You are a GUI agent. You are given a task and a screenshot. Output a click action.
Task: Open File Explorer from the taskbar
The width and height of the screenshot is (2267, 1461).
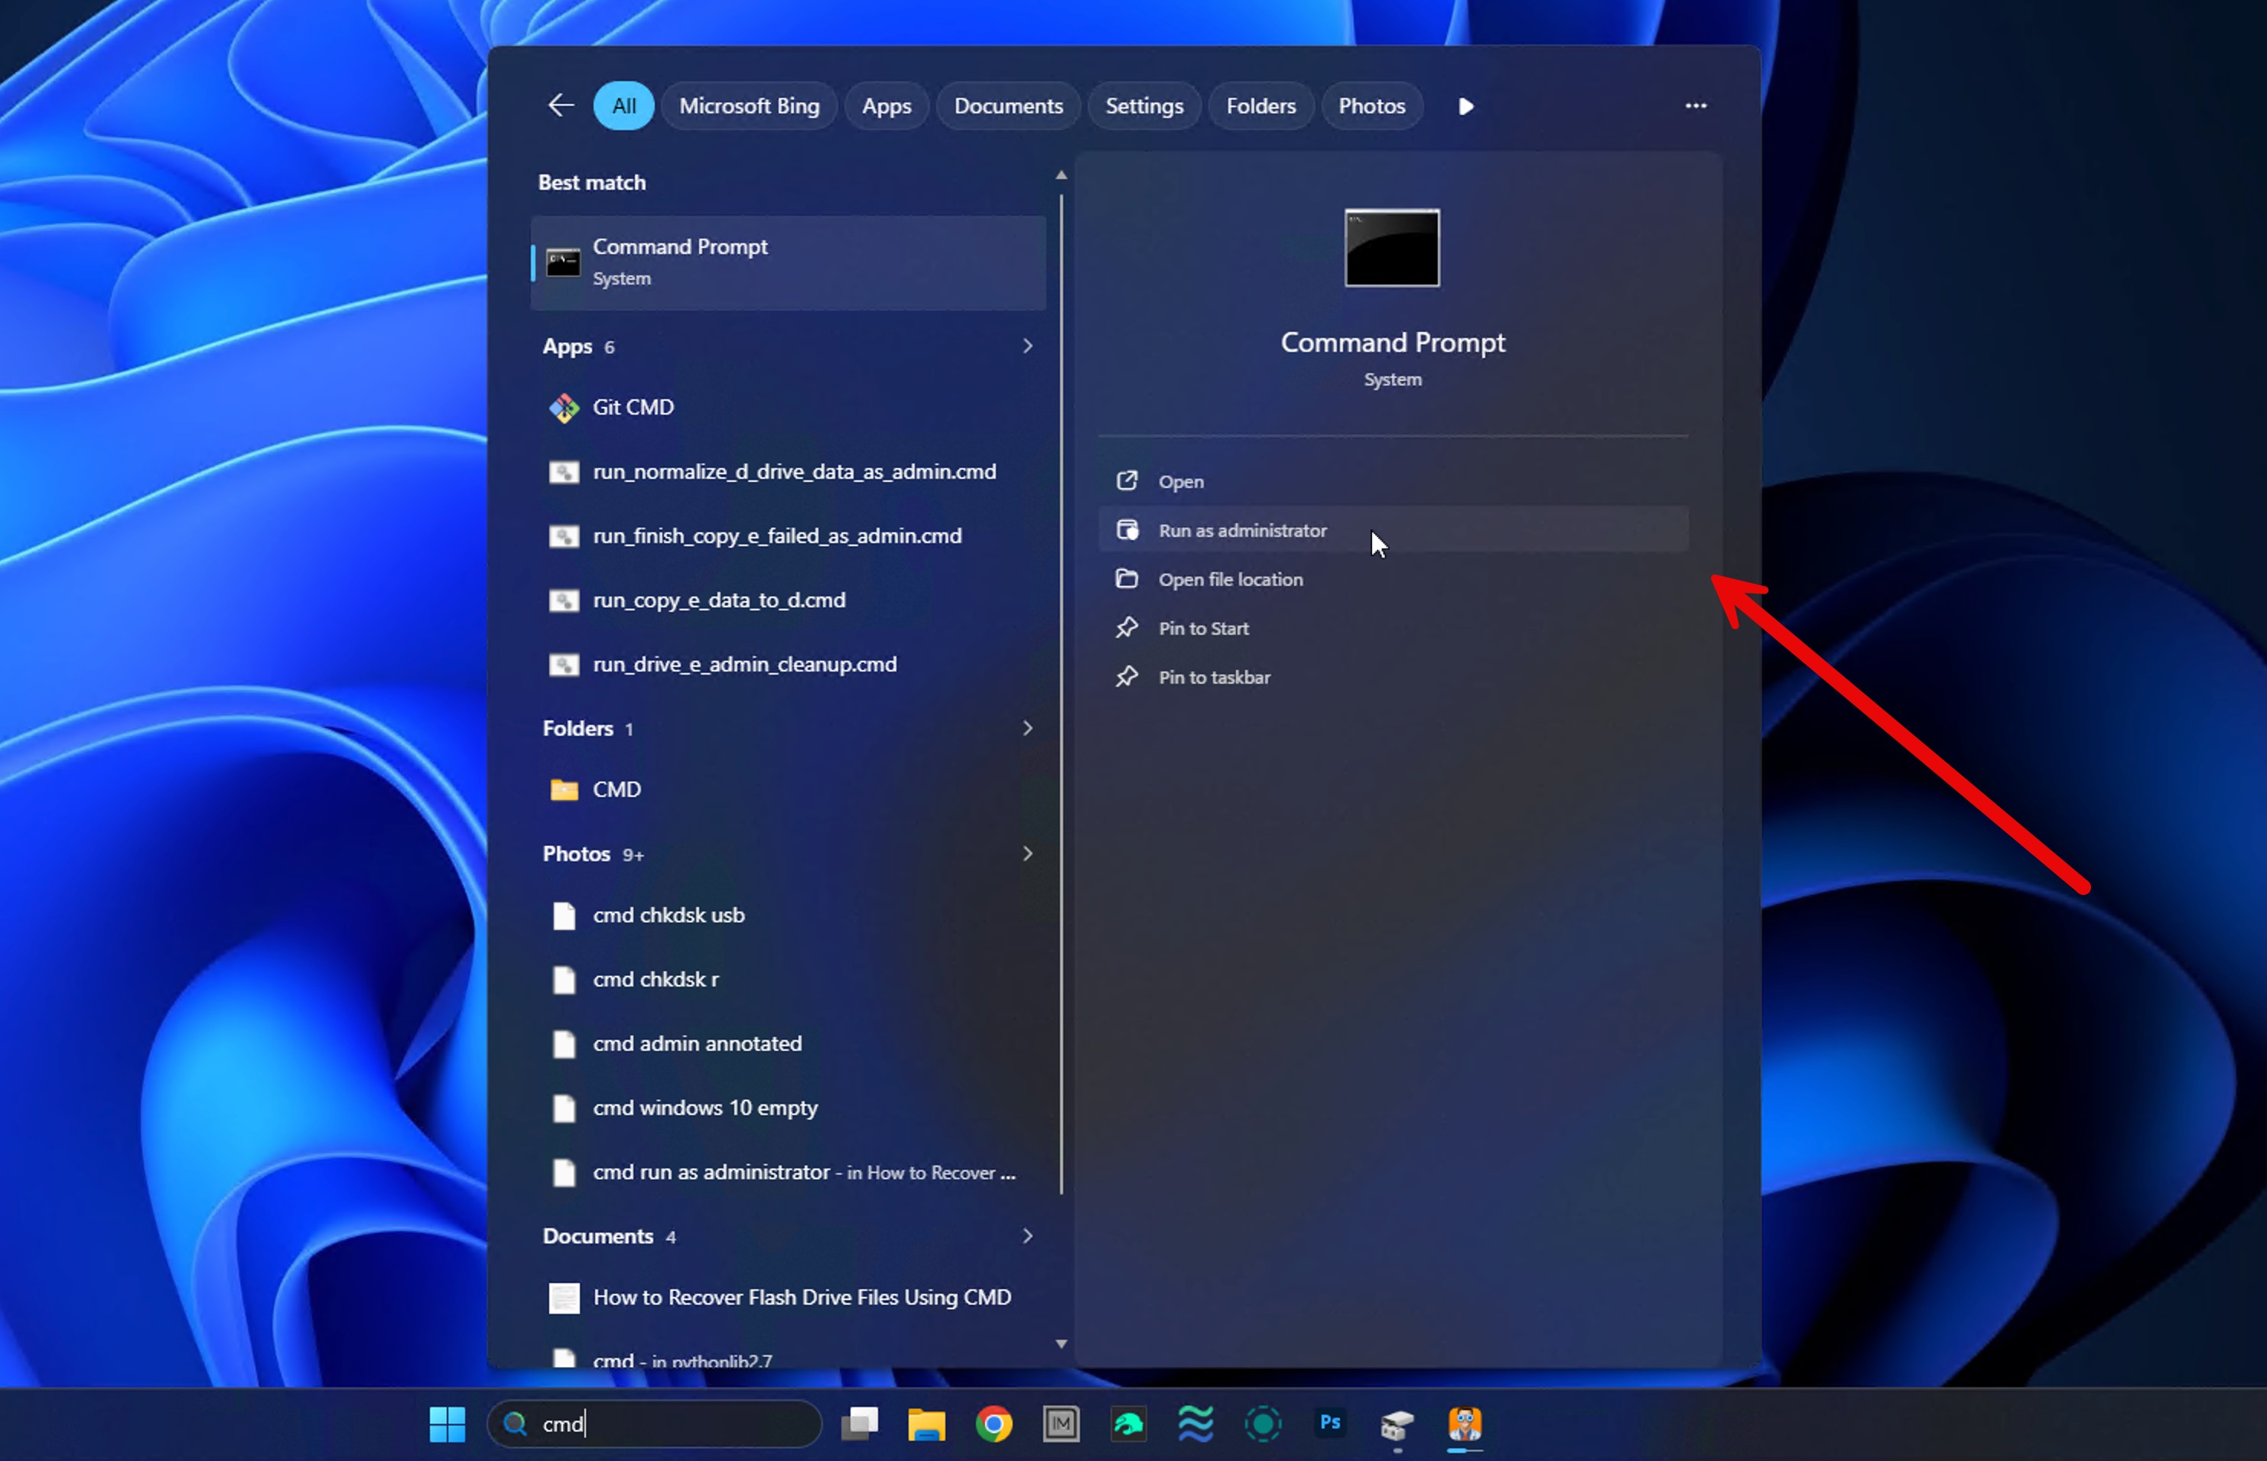(x=925, y=1423)
